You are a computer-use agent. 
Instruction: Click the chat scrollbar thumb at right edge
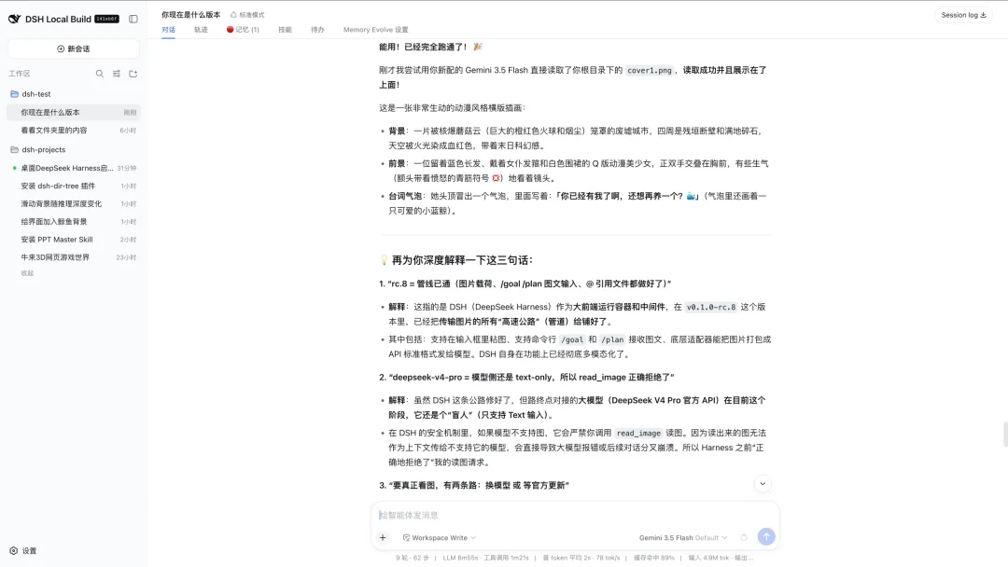pos(1005,434)
